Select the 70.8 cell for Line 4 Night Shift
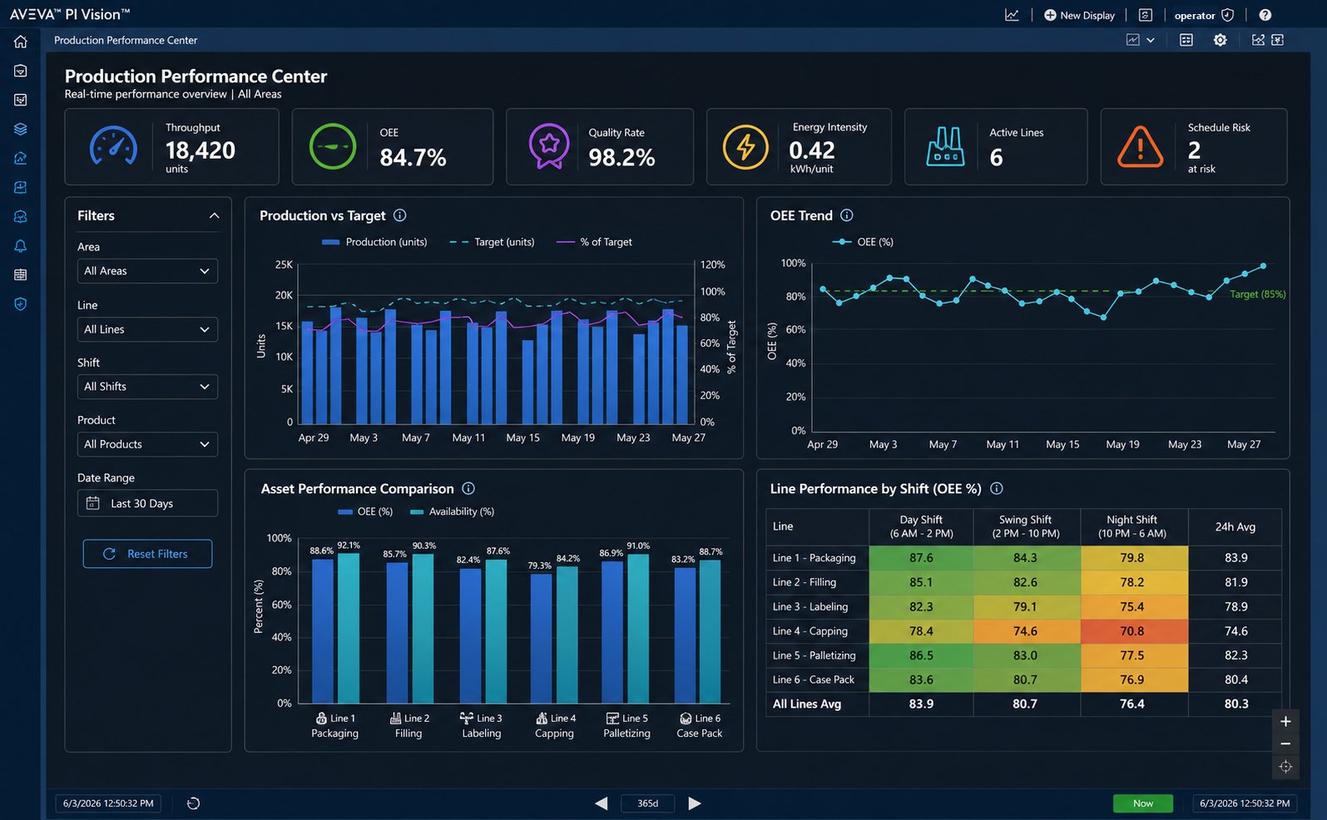 tap(1132, 631)
